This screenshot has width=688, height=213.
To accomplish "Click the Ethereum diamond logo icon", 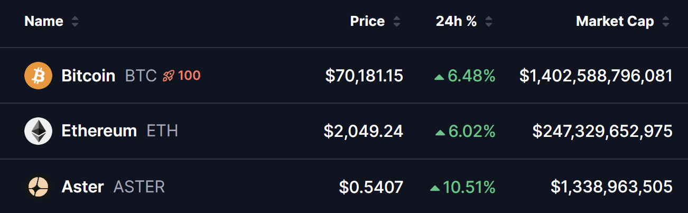I will pyautogui.click(x=38, y=131).
